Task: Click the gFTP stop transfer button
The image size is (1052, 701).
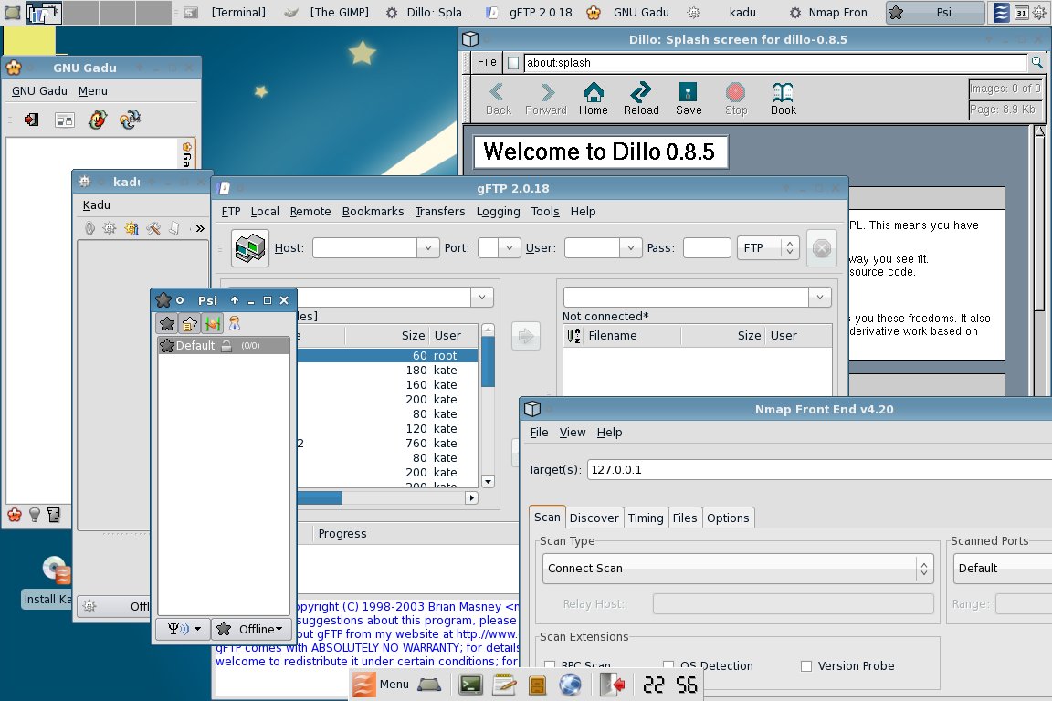Action: click(x=822, y=248)
